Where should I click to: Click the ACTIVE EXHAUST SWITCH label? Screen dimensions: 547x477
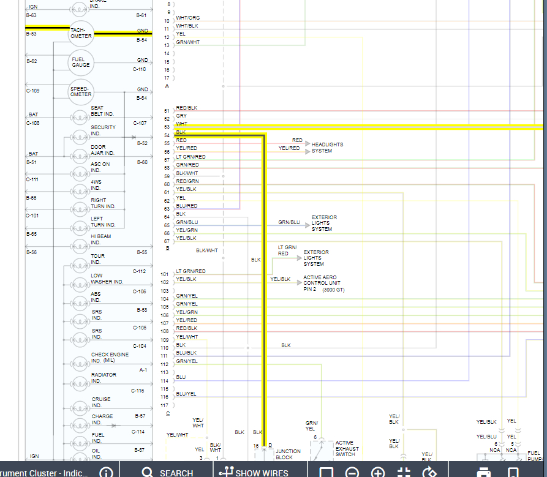347,449
